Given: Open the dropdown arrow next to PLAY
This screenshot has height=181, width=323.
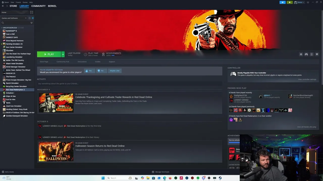Looking at the screenshot, I should 63,54.
